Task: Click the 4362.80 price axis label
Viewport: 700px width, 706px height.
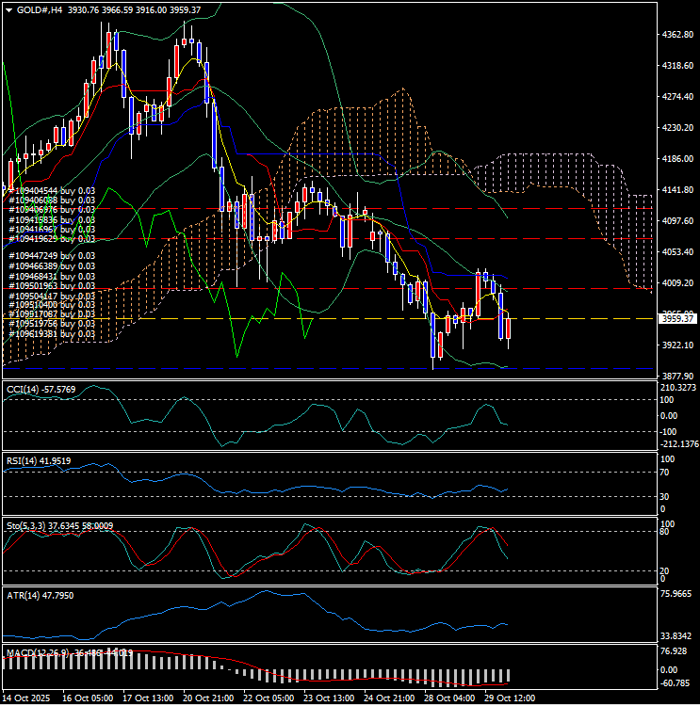Action: tap(678, 35)
